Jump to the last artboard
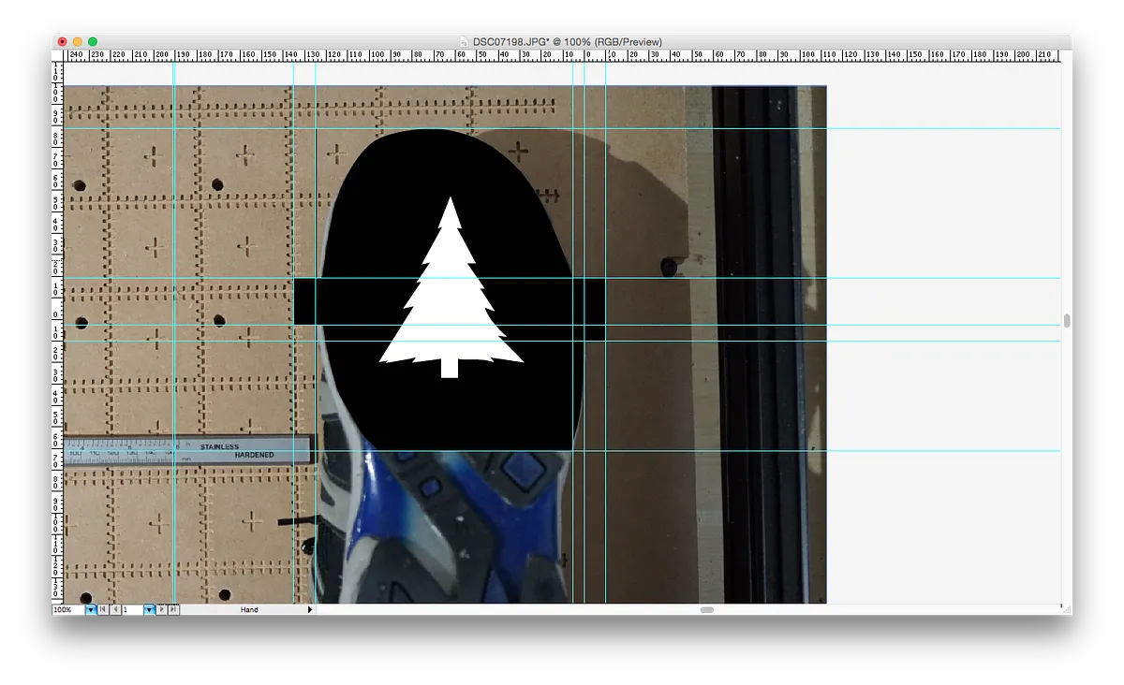The image size is (1124, 685). coord(173,609)
